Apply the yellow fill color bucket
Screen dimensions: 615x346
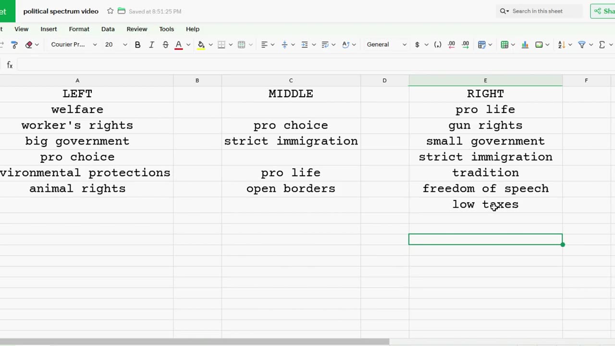pos(201,45)
